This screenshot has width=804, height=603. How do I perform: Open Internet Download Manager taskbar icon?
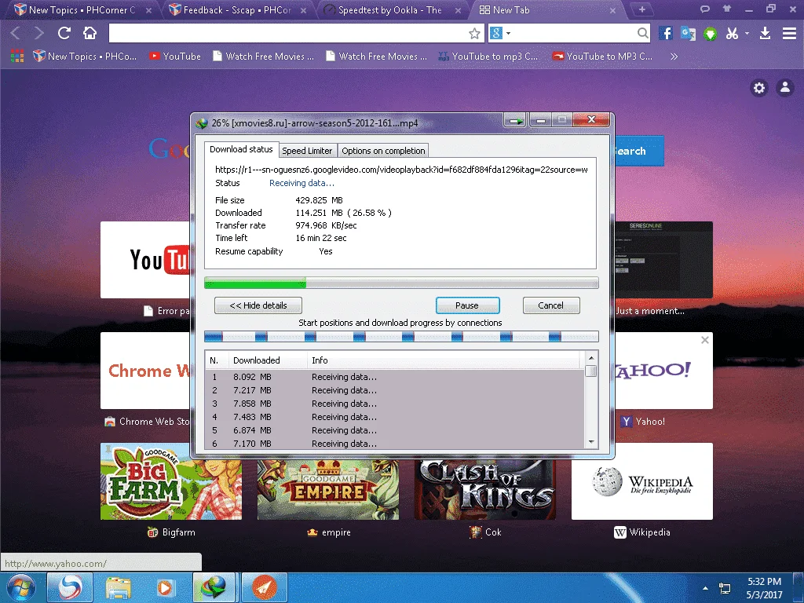(x=214, y=587)
